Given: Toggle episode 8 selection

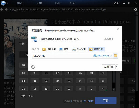Looking at the screenshot, I should (x=92, y=89).
